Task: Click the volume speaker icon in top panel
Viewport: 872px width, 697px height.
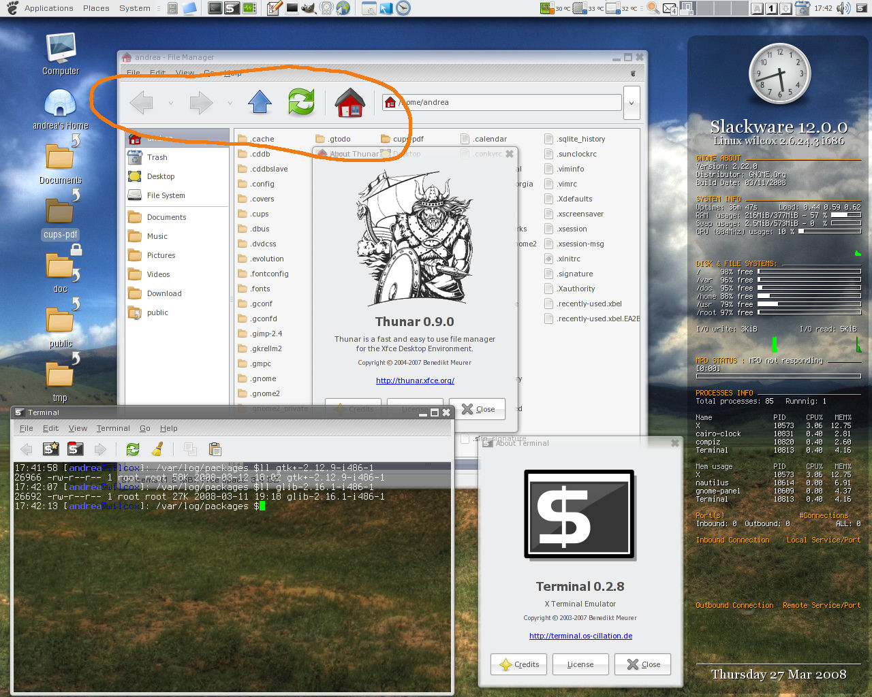Action: tap(843, 8)
